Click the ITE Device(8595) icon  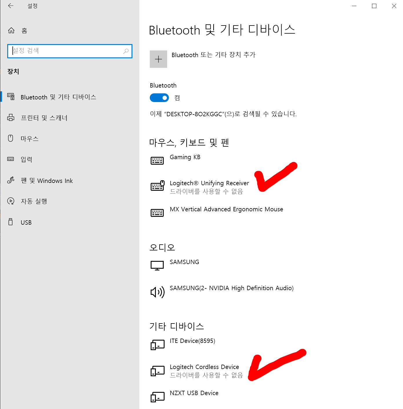click(158, 345)
